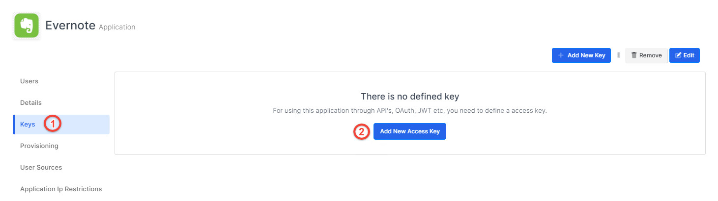
Task: Click the vertical grip separator beside Remove
Action: (x=618, y=55)
